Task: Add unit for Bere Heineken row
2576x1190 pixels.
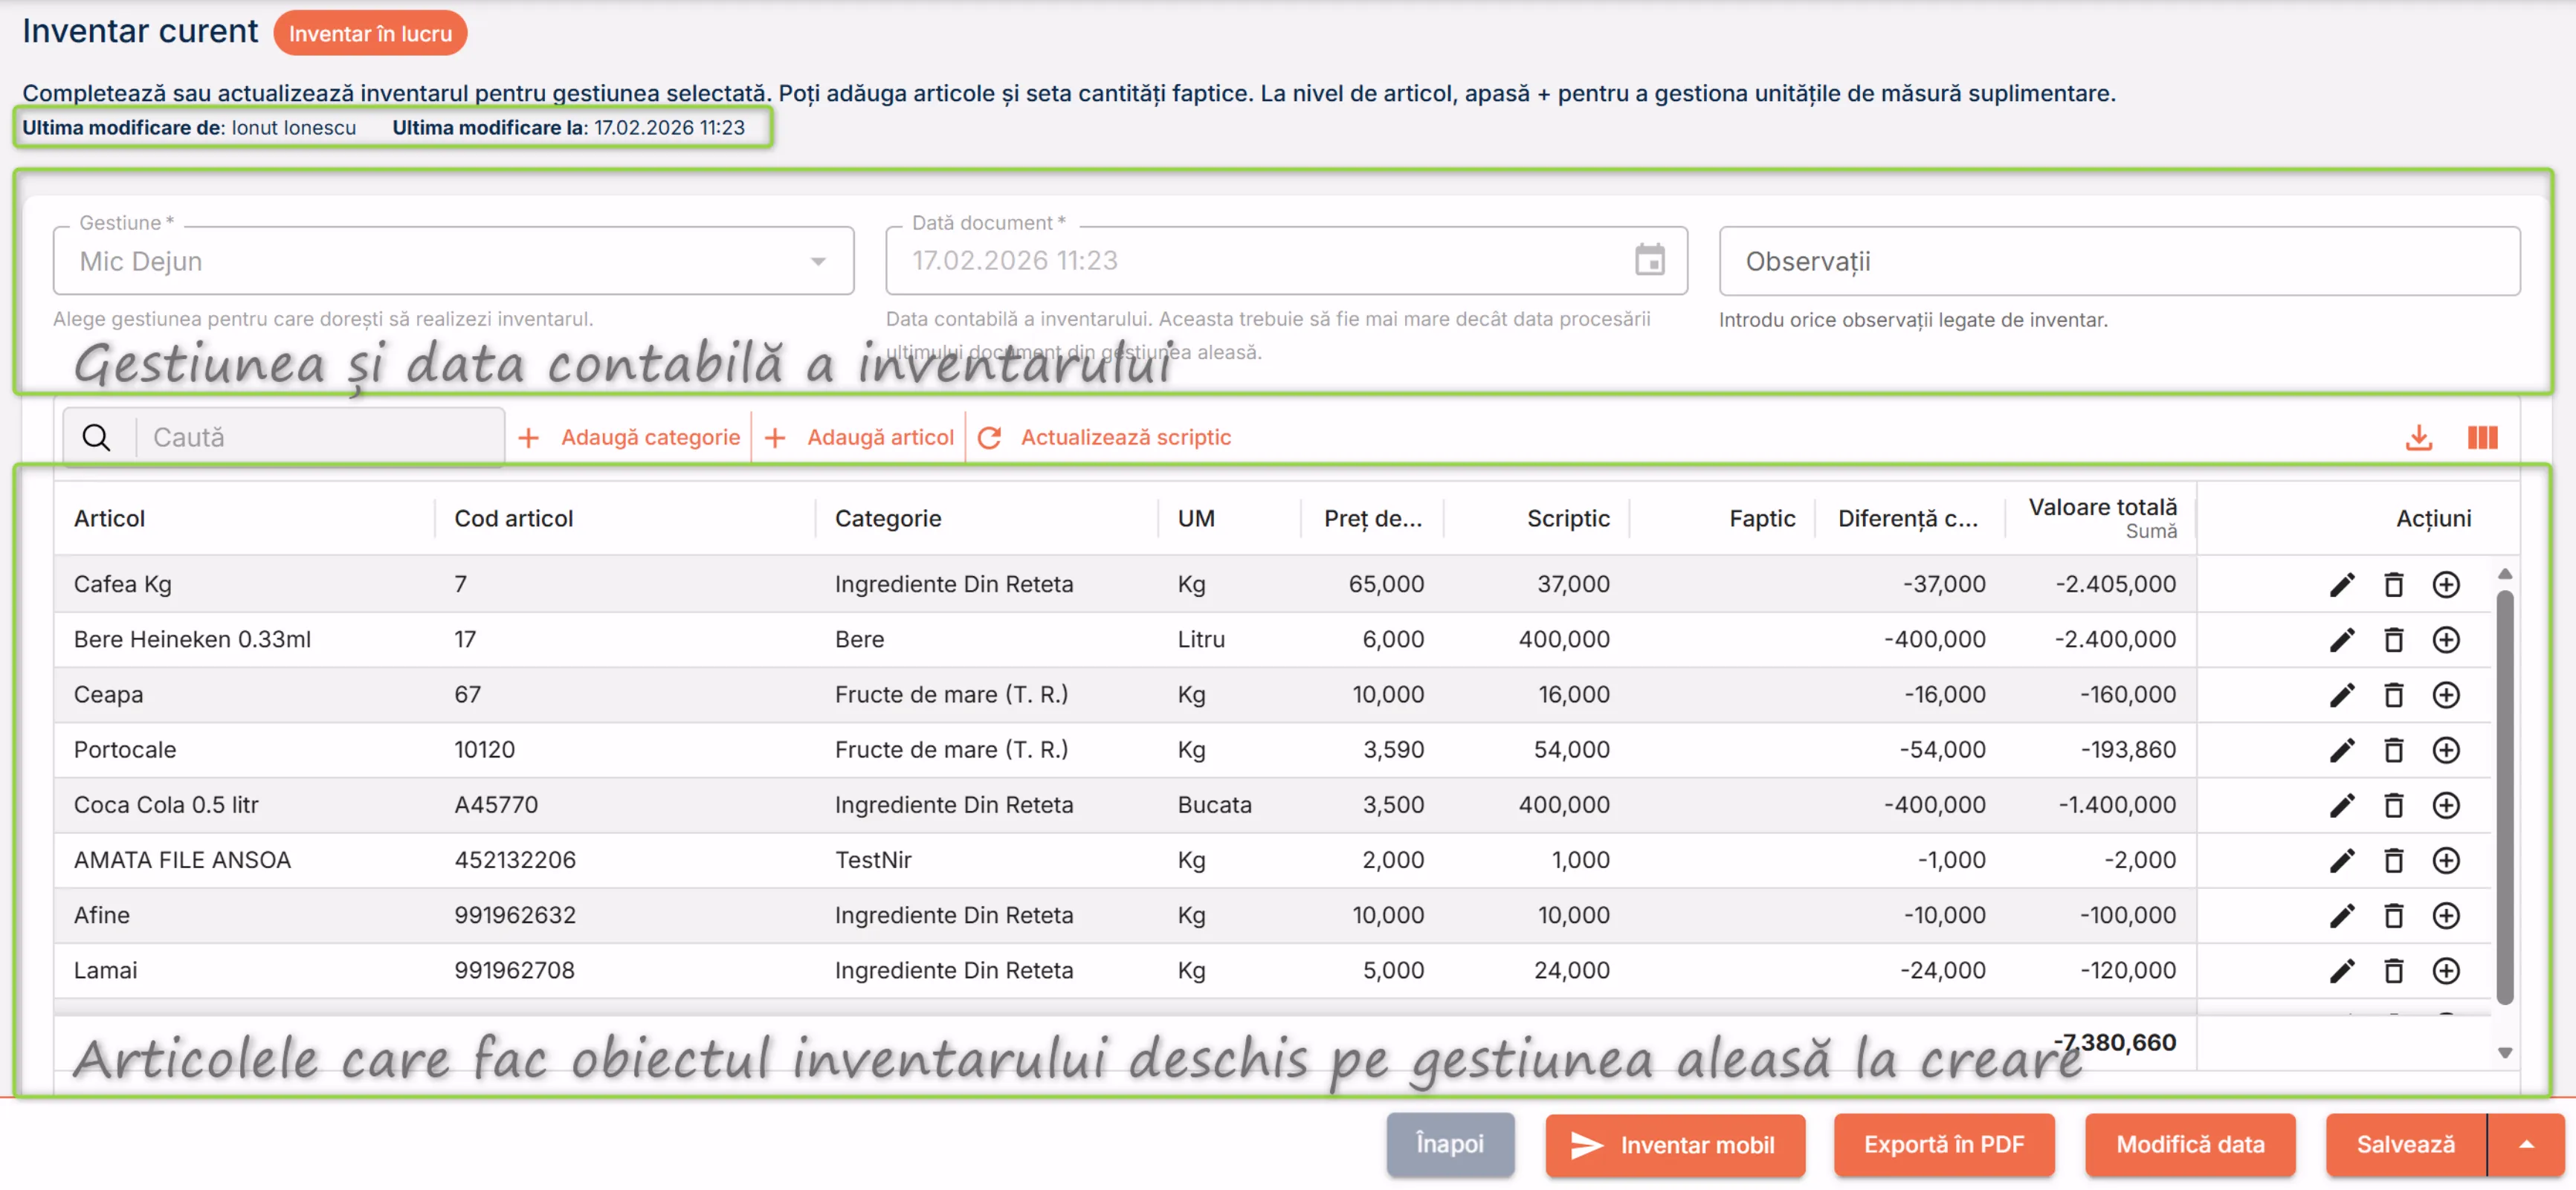Action: pos(2445,639)
